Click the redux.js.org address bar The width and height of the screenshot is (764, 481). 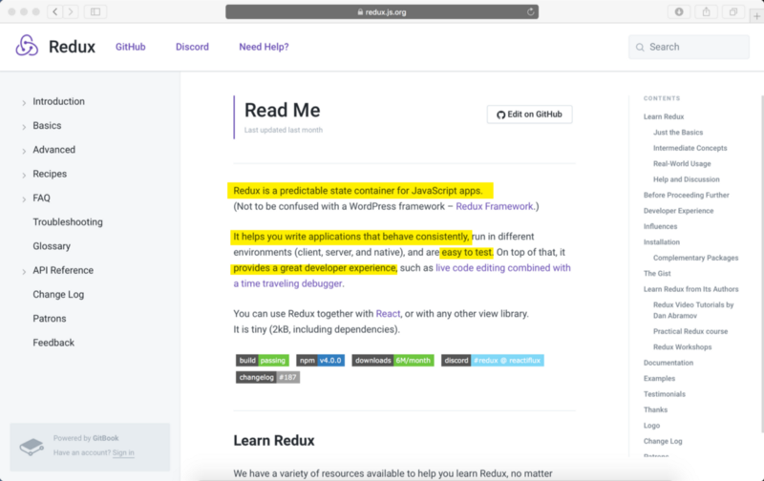pos(382,11)
